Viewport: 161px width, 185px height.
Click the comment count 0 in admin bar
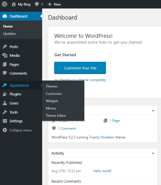pyautogui.click(x=42, y=4)
